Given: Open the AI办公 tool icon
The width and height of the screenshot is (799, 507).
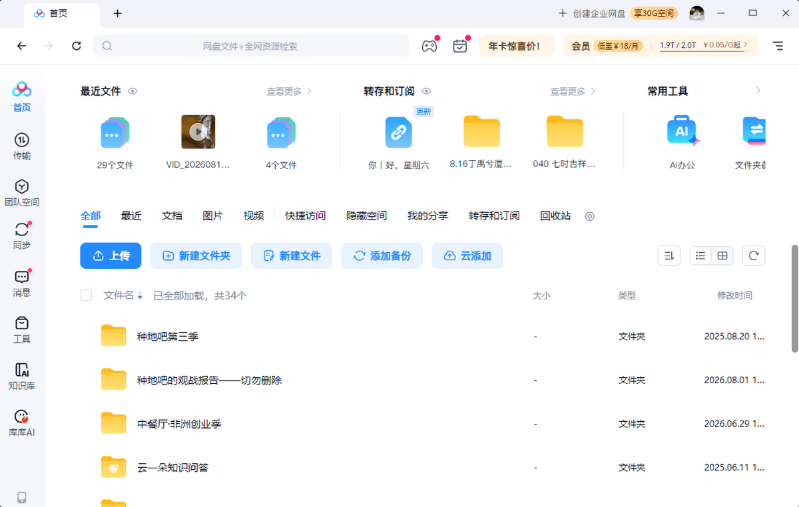Looking at the screenshot, I should [682, 132].
